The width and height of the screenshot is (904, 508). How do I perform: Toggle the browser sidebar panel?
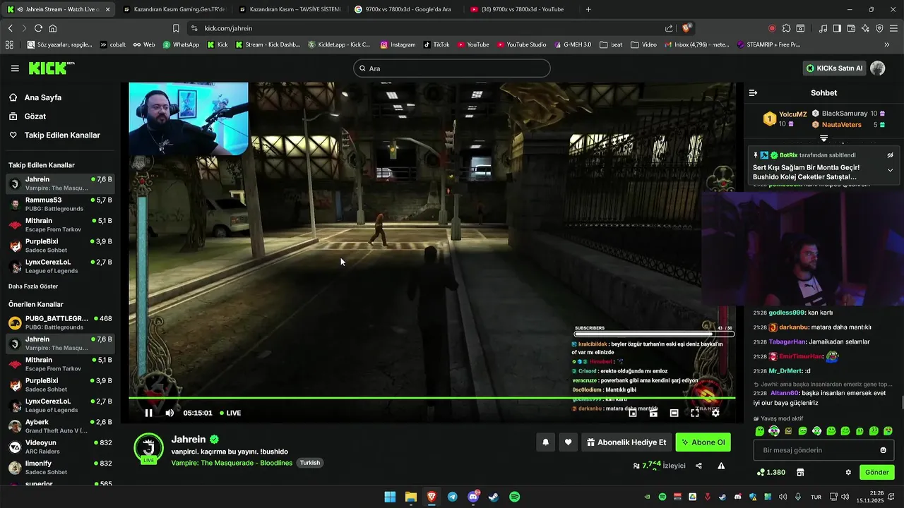click(837, 28)
